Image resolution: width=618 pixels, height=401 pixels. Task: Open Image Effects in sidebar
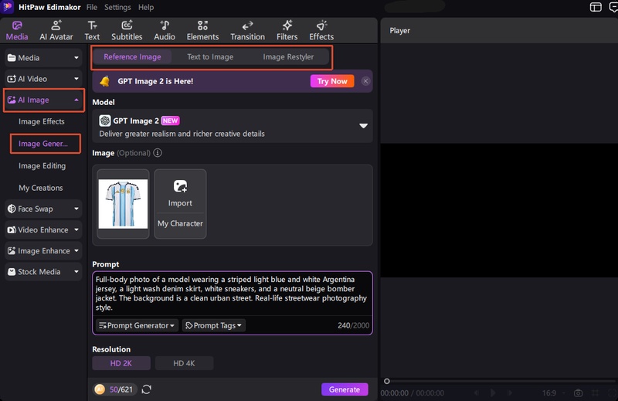tap(42, 121)
